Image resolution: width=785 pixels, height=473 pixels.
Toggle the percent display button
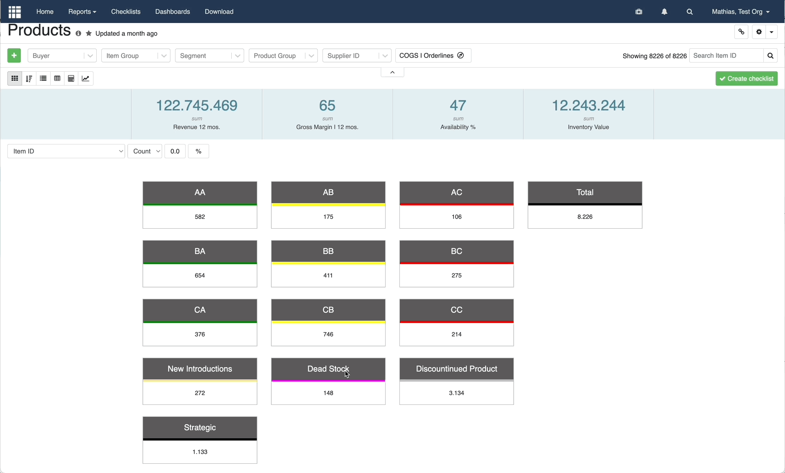click(199, 151)
